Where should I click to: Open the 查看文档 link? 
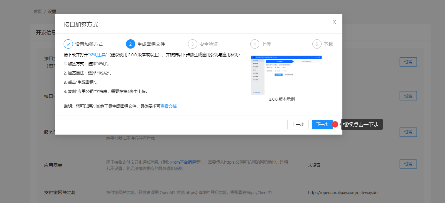tap(168, 106)
